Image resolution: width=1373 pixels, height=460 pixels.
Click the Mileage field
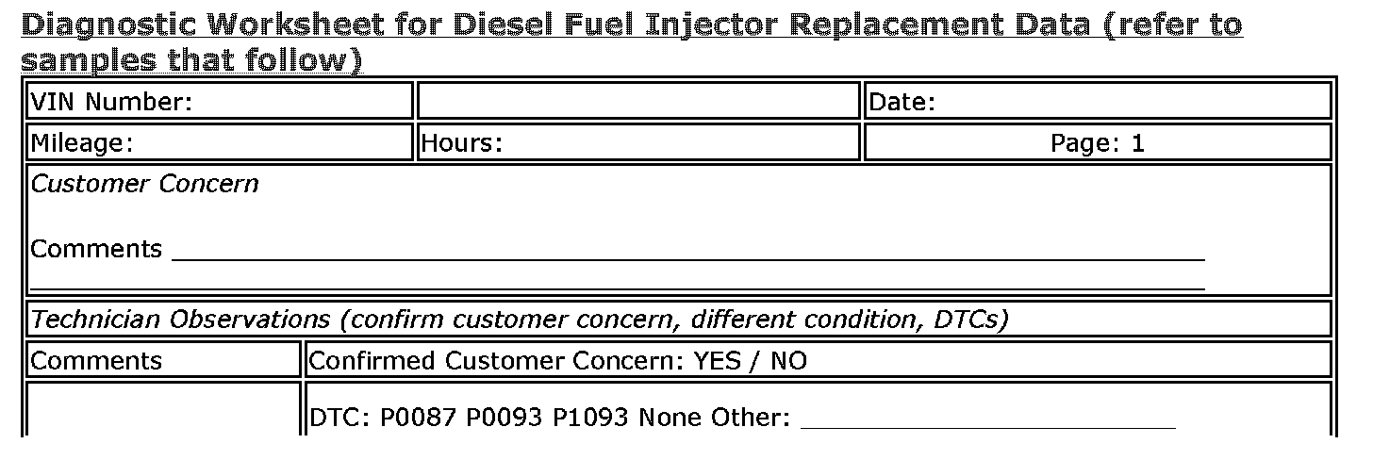(219, 143)
